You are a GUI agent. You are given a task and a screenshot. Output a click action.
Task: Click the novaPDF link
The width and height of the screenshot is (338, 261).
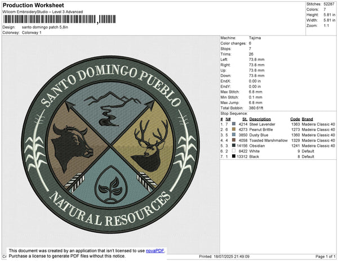(x=155, y=251)
